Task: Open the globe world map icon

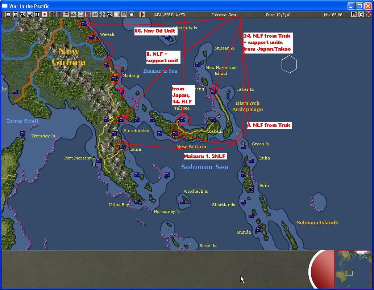Action: [102, 14]
